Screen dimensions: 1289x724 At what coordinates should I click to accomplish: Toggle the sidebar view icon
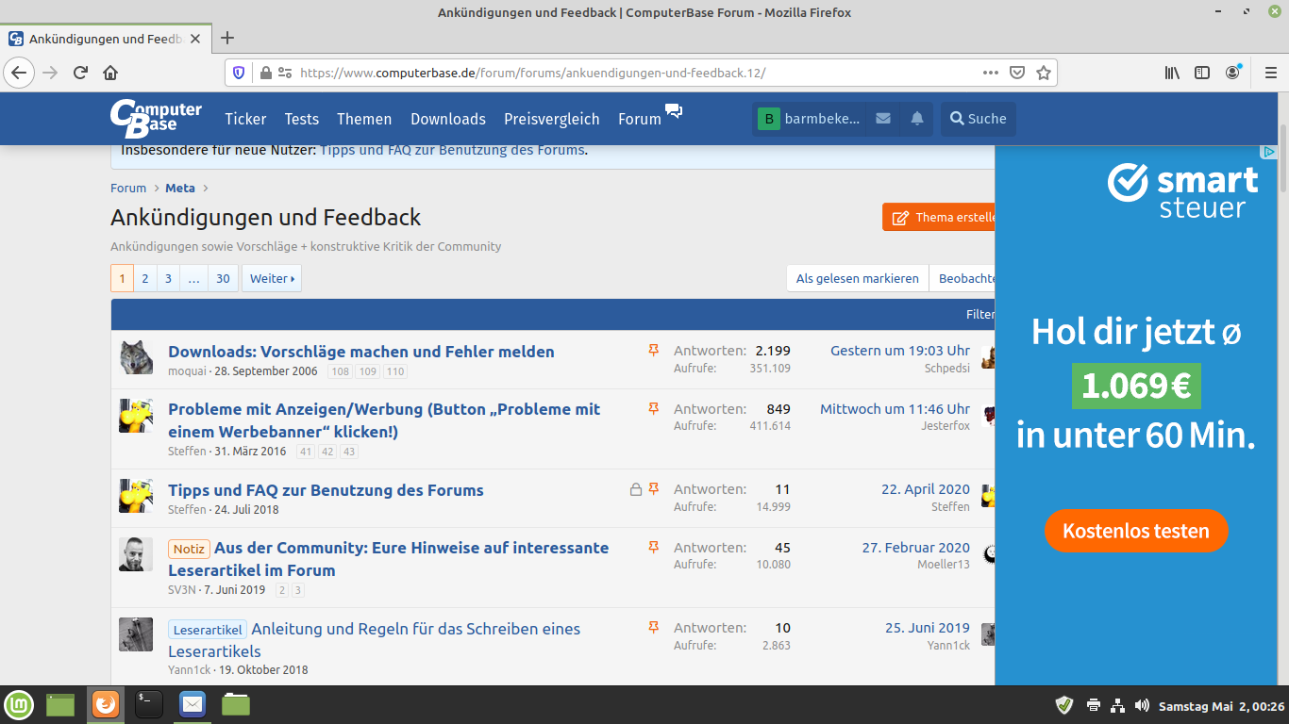click(1202, 73)
